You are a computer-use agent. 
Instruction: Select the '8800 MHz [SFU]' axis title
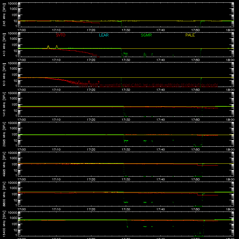4,194
